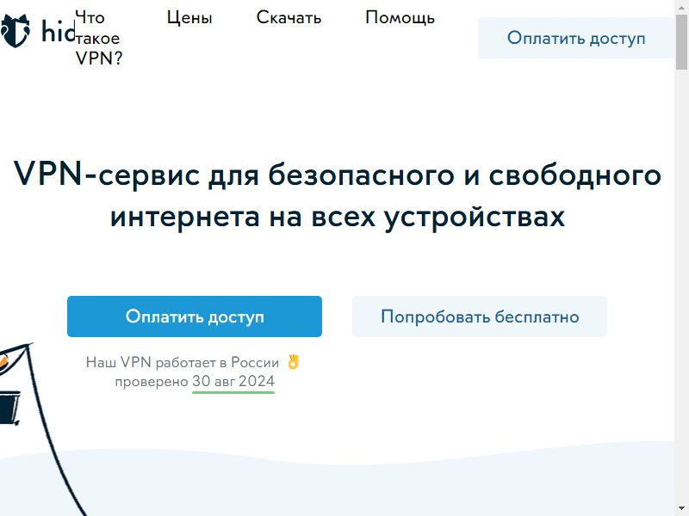Click the '30 авг 2024' underlined date
689x516 pixels.
point(233,381)
